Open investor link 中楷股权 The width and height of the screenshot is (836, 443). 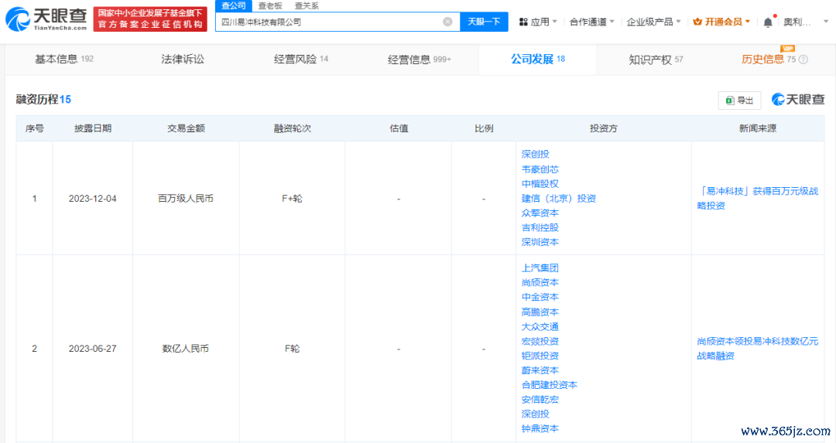pyautogui.click(x=540, y=184)
